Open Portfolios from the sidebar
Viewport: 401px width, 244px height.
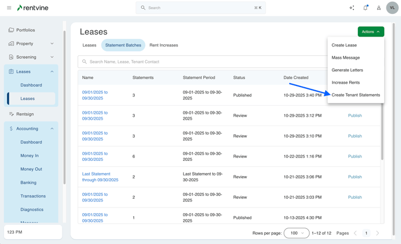pyautogui.click(x=26, y=30)
